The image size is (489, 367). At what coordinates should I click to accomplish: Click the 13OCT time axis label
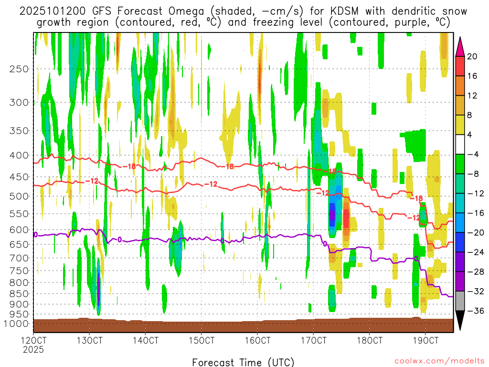[x=89, y=340]
